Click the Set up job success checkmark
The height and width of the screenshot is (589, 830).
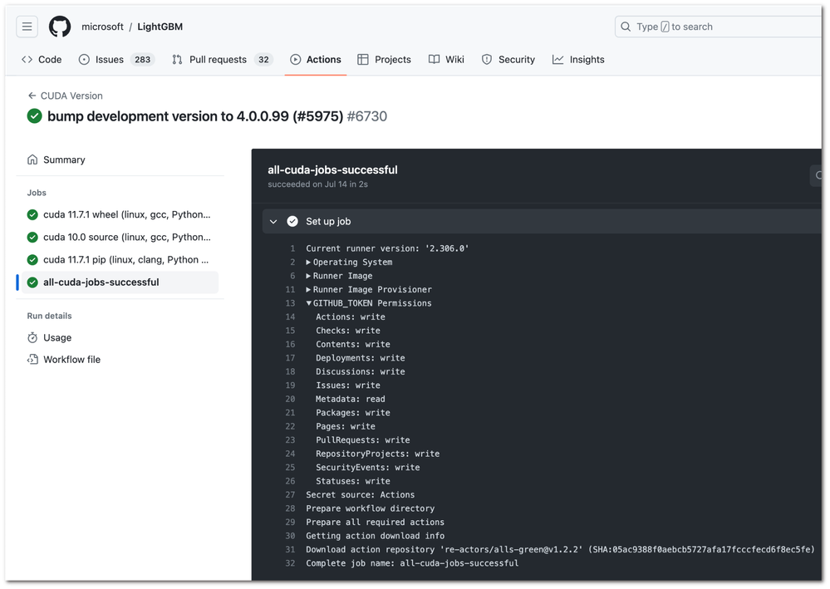[x=292, y=221]
